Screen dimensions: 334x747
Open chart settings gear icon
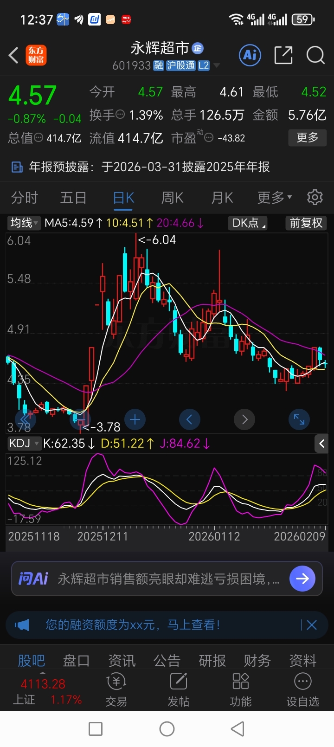tap(315, 197)
